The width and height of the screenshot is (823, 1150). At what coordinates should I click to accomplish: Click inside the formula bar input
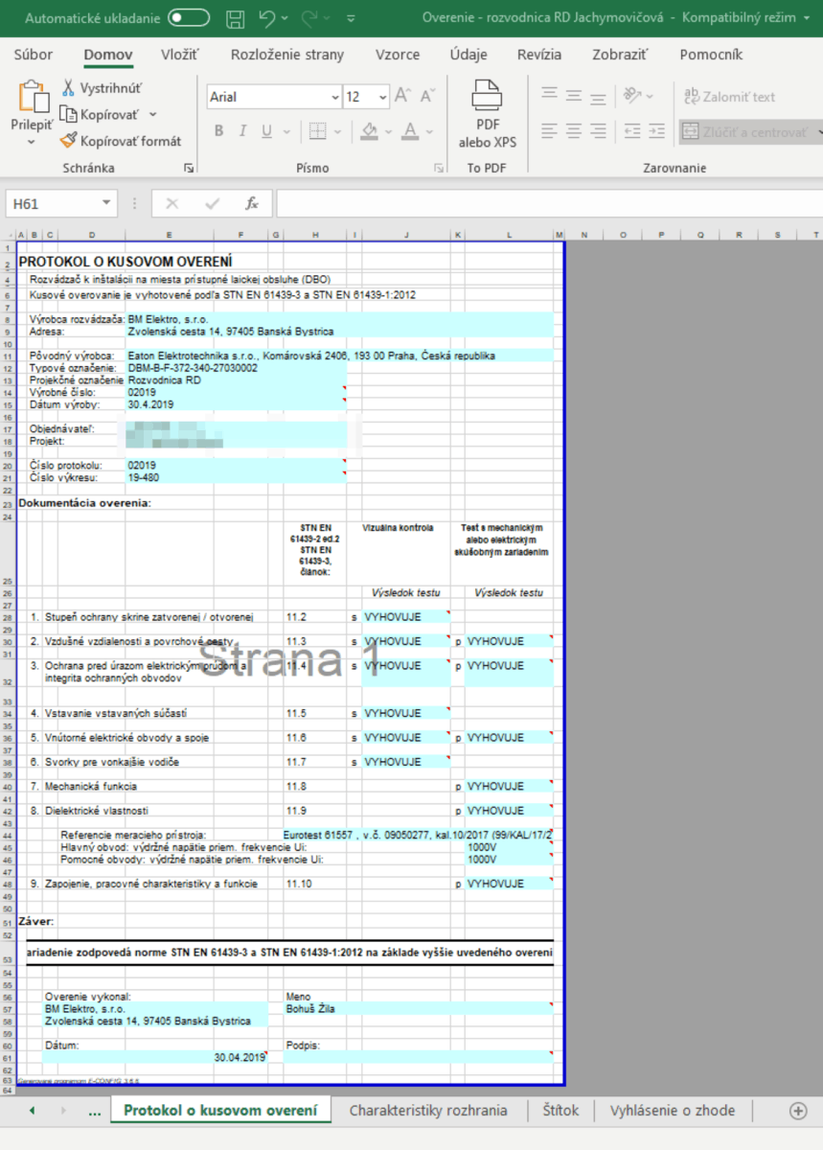546,203
